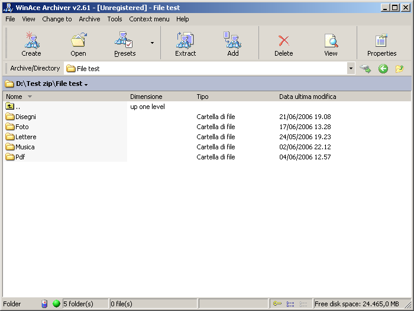
Task: Click date 17/06/2006 13.28 cell
Action: [305, 127]
